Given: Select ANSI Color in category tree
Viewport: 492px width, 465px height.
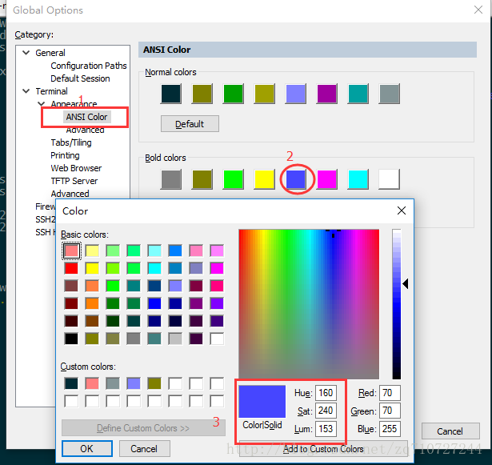Looking at the screenshot, I should (x=86, y=117).
